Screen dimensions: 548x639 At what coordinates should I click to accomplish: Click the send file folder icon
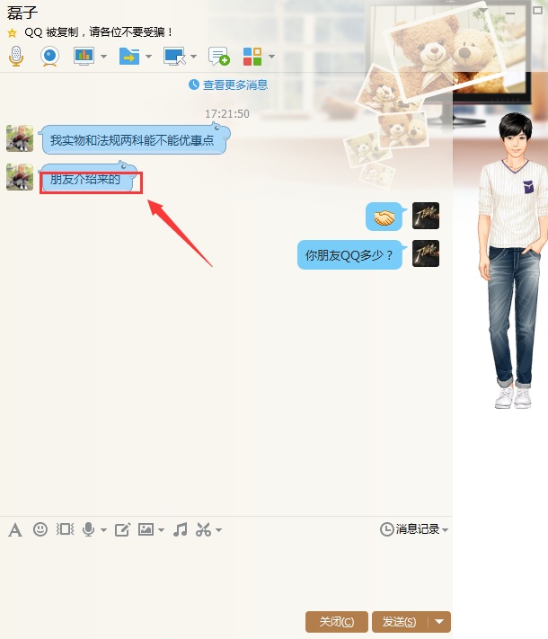(129, 57)
